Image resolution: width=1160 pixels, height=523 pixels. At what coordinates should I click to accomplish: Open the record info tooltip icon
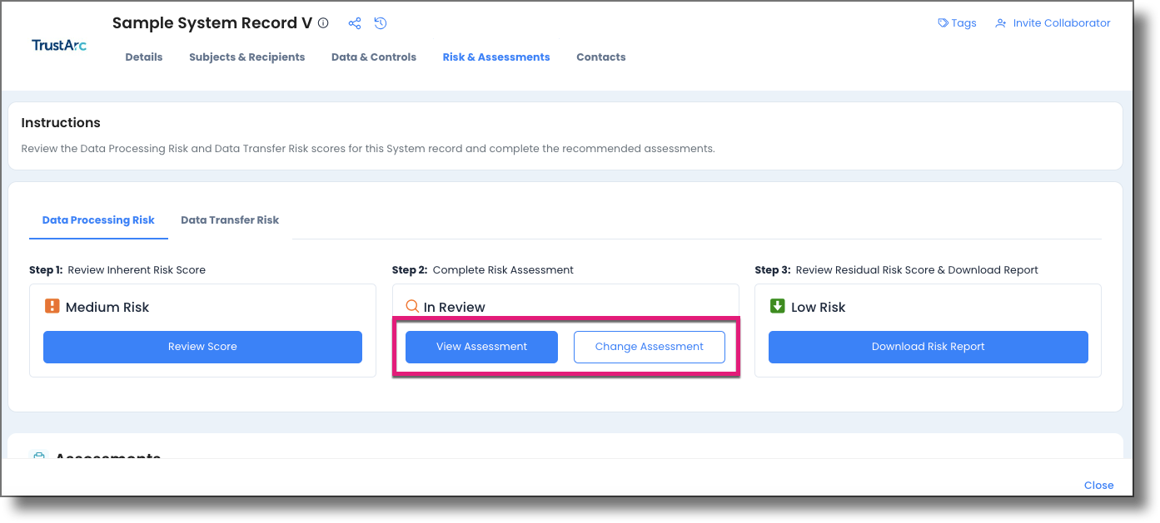pyautogui.click(x=323, y=23)
